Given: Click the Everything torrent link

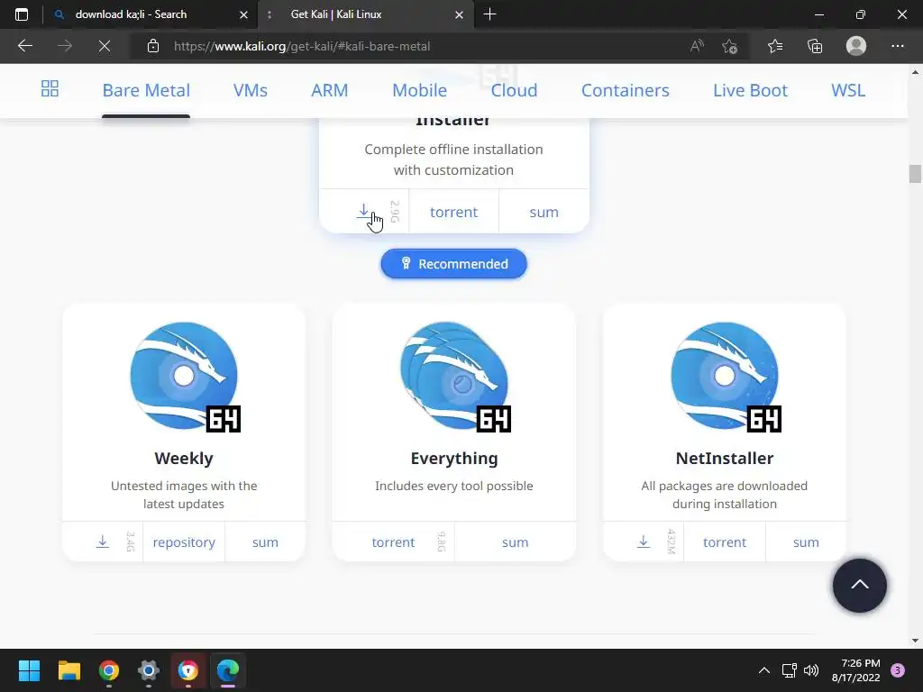Looking at the screenshot, I should tap(393, 542).
